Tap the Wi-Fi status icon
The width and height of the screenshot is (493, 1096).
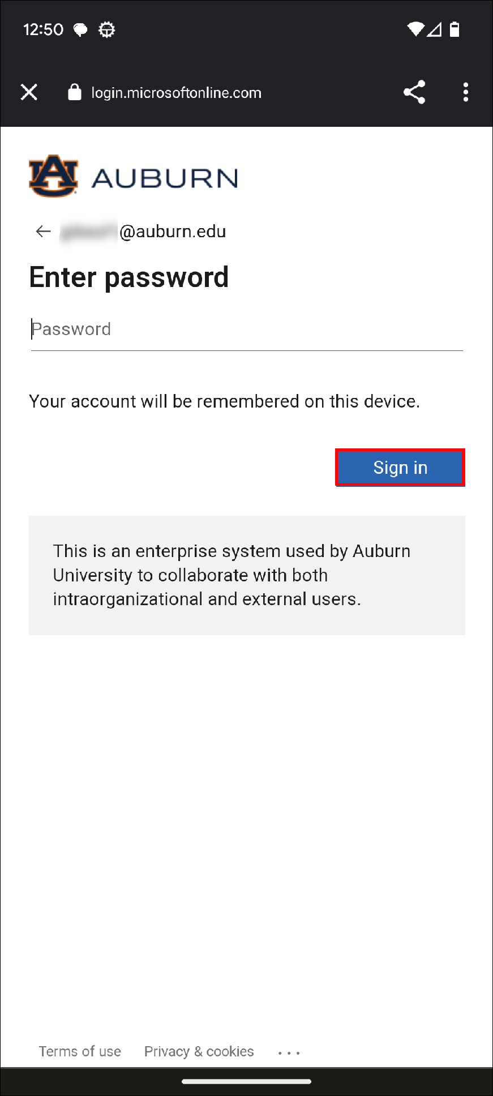click(x=415, y=29)
